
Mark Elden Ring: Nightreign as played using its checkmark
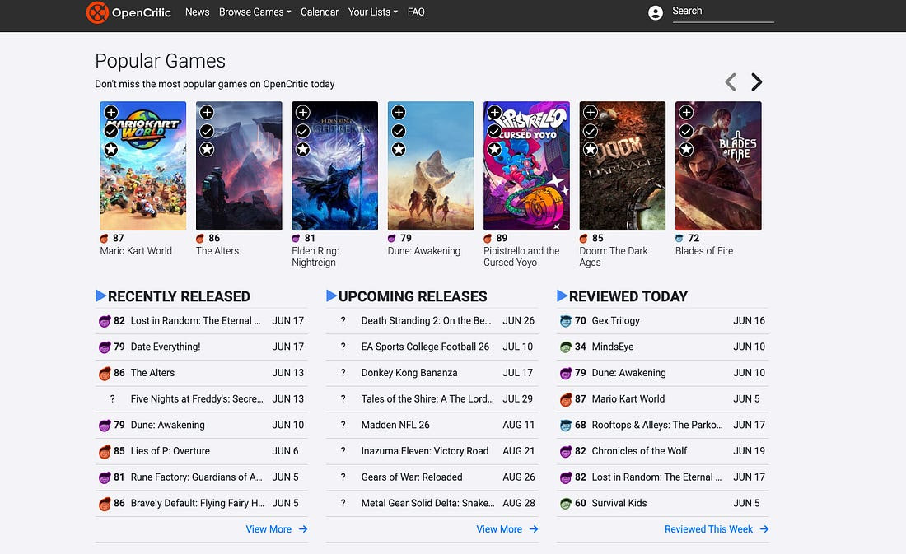coord(303,131)
